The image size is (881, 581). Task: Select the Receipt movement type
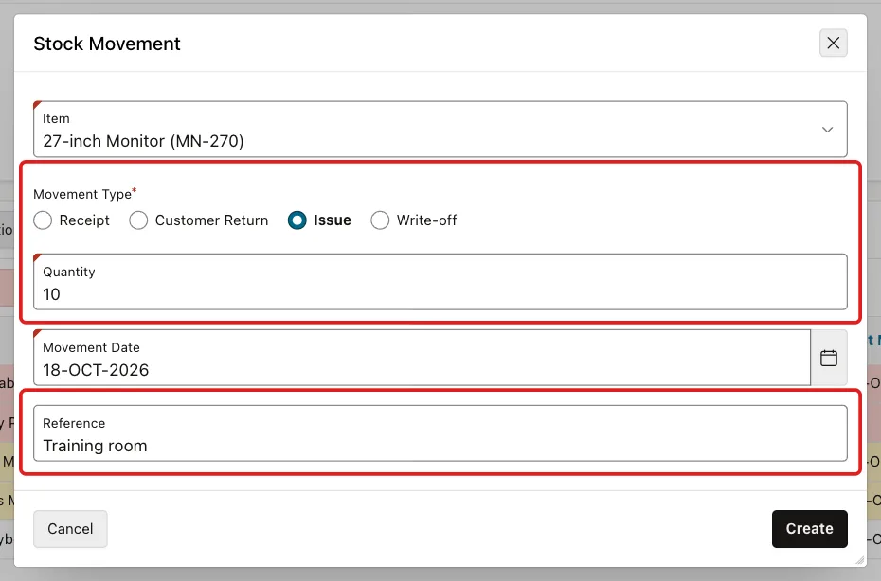tap(43, 220)
